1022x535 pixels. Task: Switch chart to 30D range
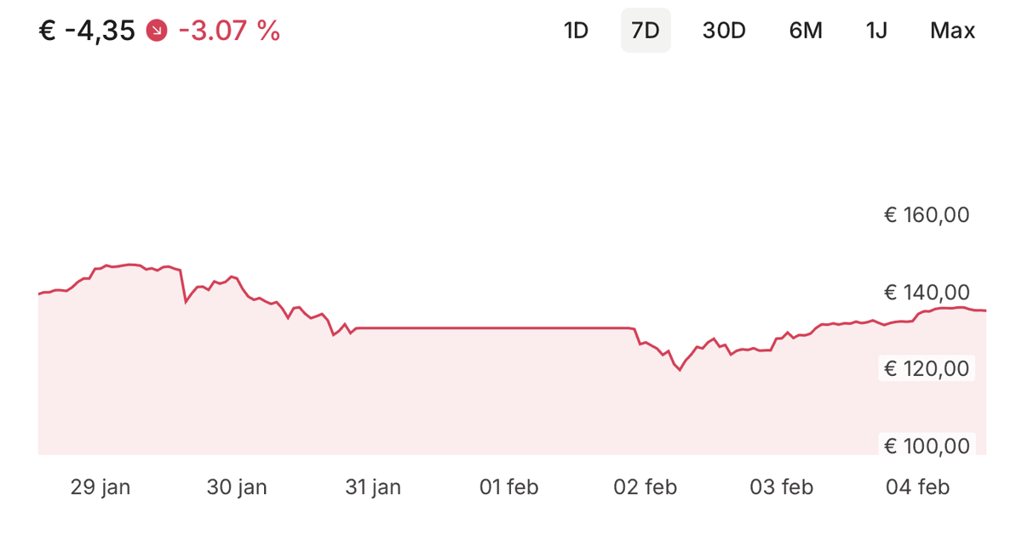click(724, 31)
